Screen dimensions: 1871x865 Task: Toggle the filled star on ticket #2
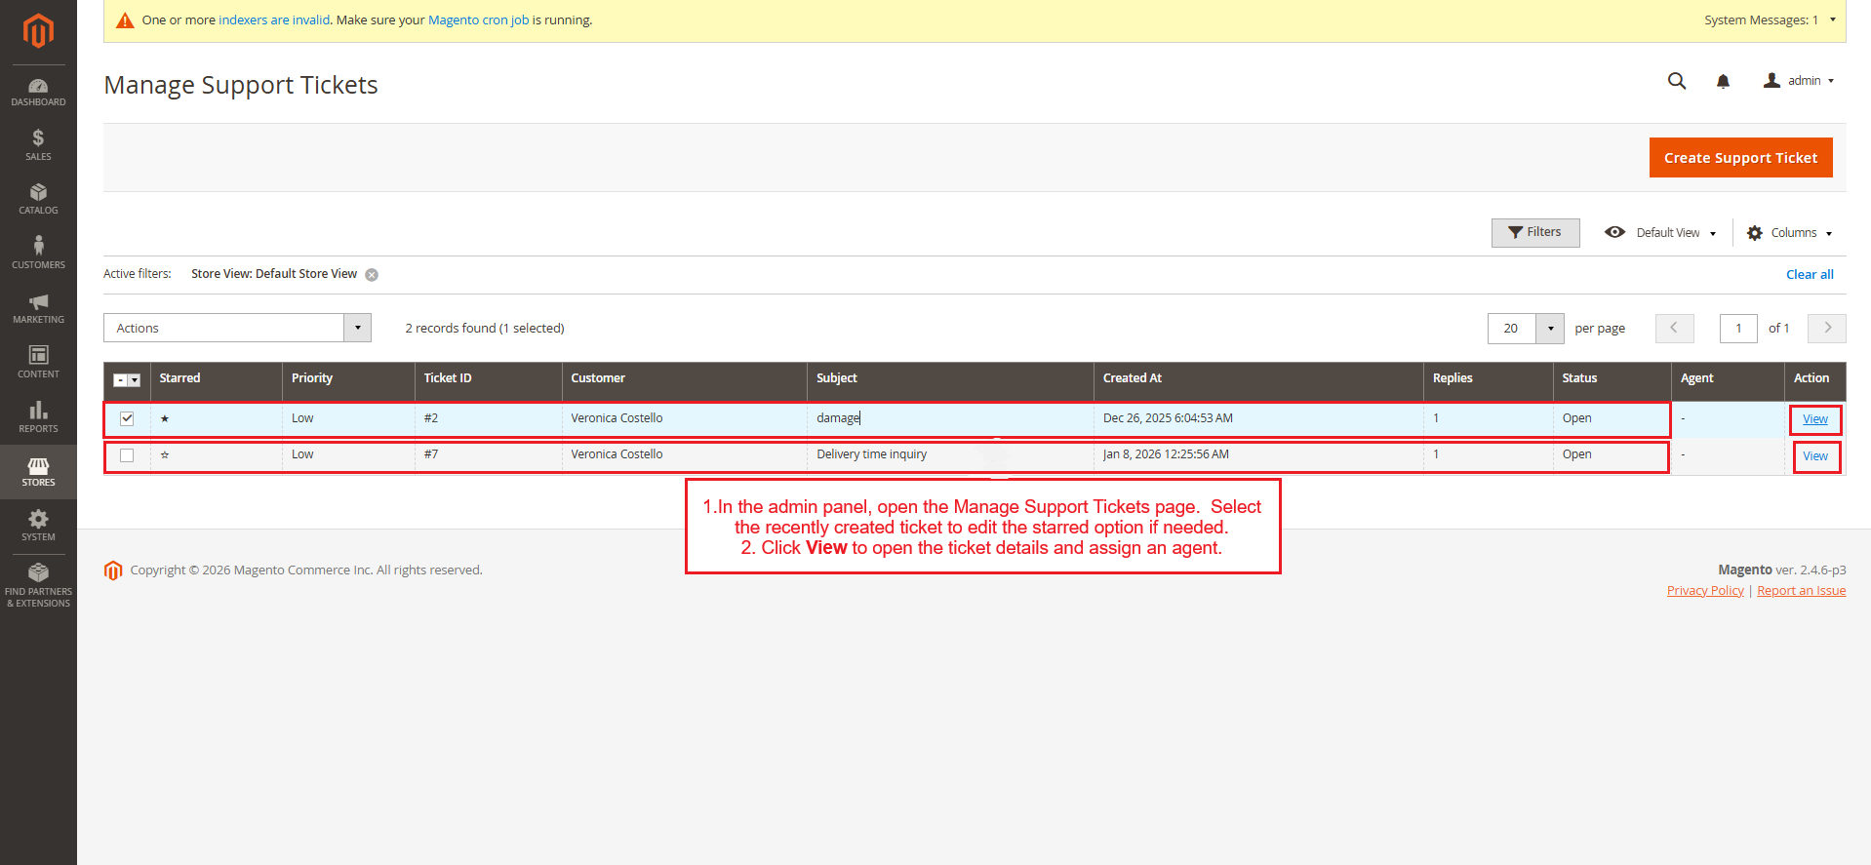click(165, 418)
